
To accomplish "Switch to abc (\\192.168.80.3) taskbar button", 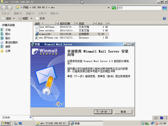I will 52,123.
